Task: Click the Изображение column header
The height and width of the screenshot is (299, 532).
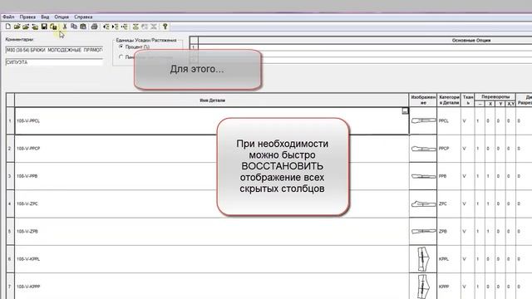Action: pos(423,100)
